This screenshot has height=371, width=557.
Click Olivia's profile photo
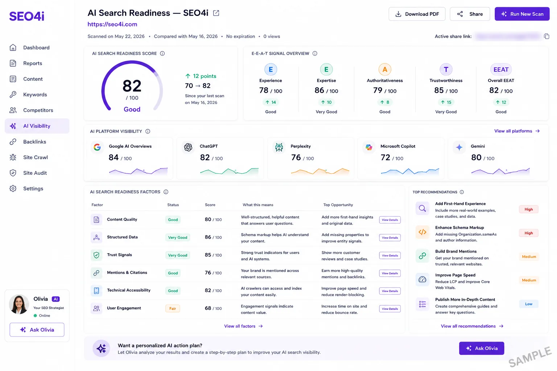coord(19,304)
